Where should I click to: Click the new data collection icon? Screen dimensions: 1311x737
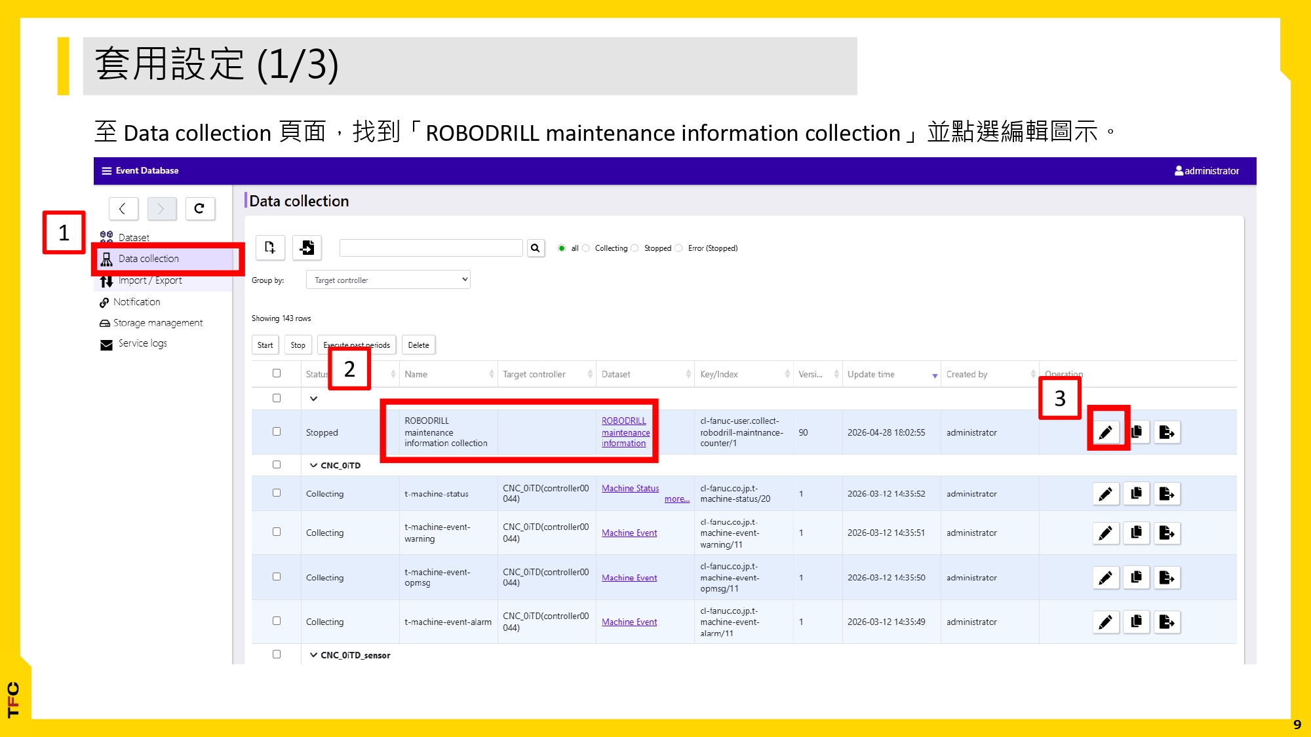[270, 248]
